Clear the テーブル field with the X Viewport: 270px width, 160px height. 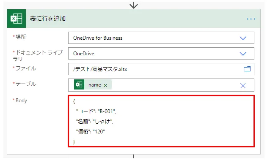tap(243, 86)
